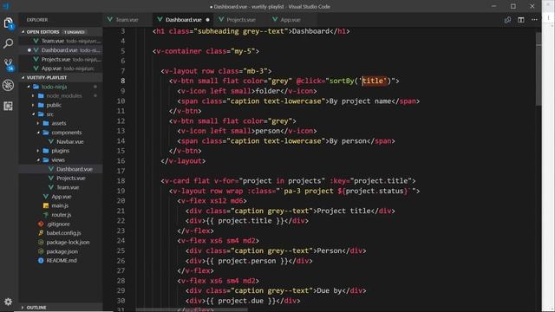Open Navbar.vue in the file tree
The image size is (555, 312).
(x=61, y=141)
